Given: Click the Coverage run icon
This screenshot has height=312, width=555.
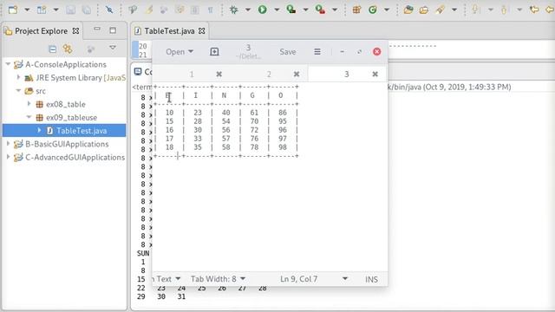Looking at the screenshot, I should (291, 10).
